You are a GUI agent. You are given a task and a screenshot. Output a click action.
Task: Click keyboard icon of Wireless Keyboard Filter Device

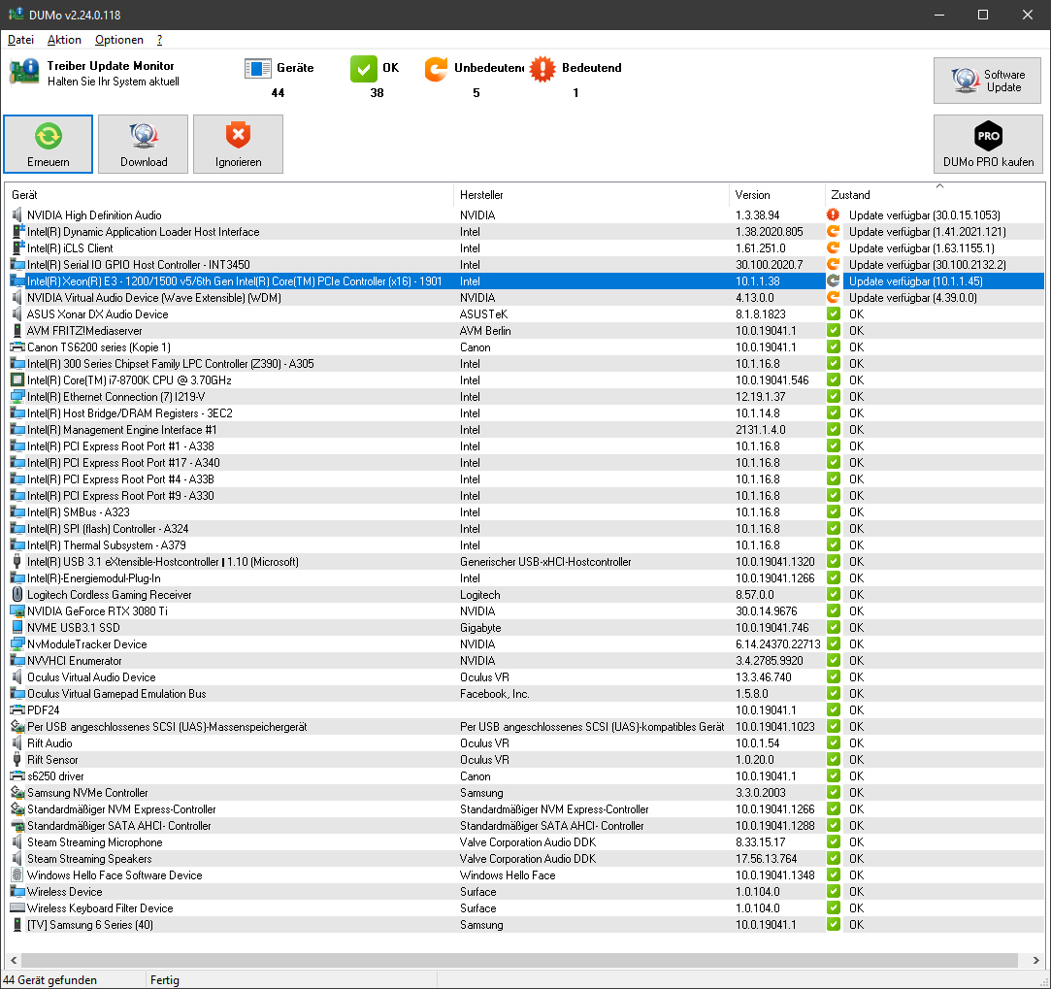tap(17, 907)
